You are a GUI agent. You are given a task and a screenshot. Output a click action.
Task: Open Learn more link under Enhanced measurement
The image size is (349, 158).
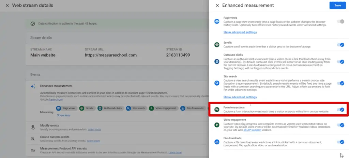pyautogui.click(x=56, y=99)
